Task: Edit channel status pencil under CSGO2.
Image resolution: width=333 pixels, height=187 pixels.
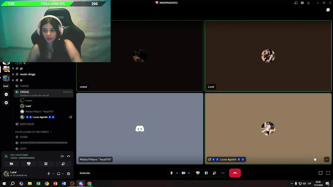Action: pyautogui.click(x=48, y=95)
